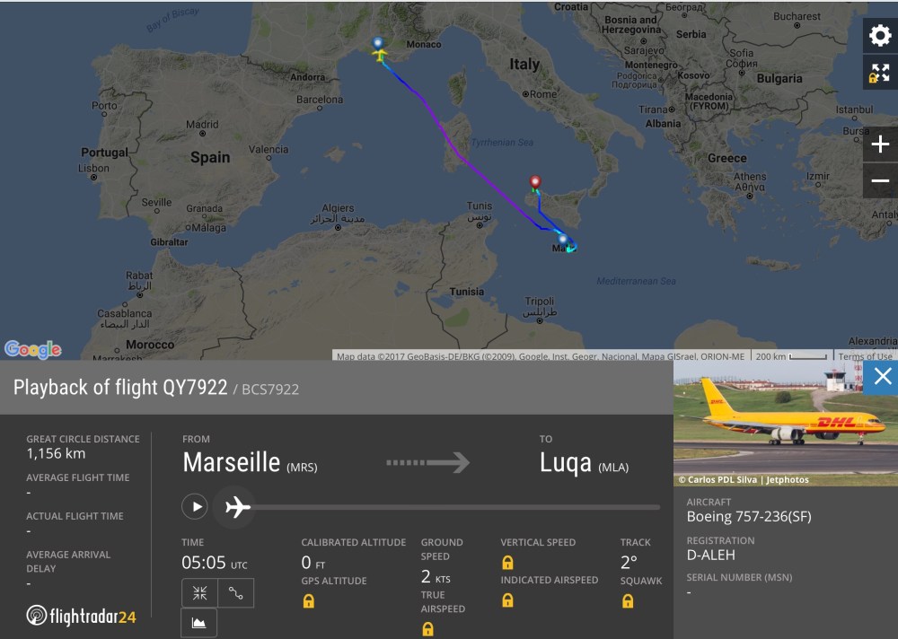Zoom in on the map

(880, 144)
